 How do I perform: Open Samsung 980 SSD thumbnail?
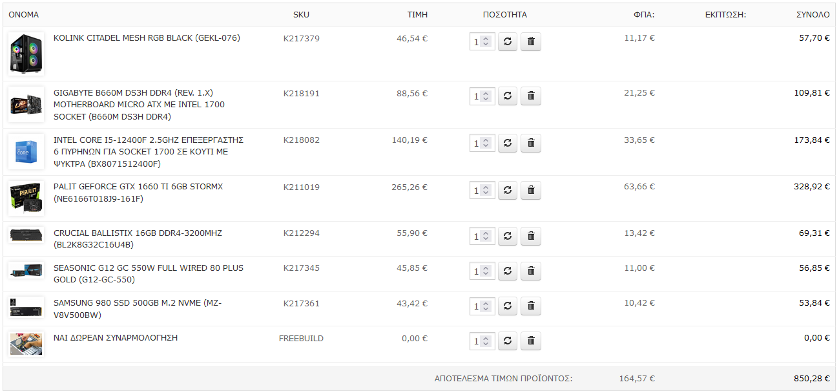pyautogui.click(x=26, y=307)
